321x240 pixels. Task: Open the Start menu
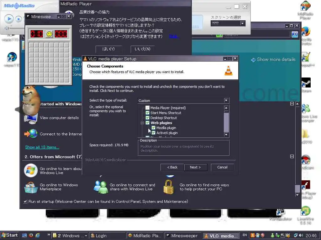coord(10,235)
